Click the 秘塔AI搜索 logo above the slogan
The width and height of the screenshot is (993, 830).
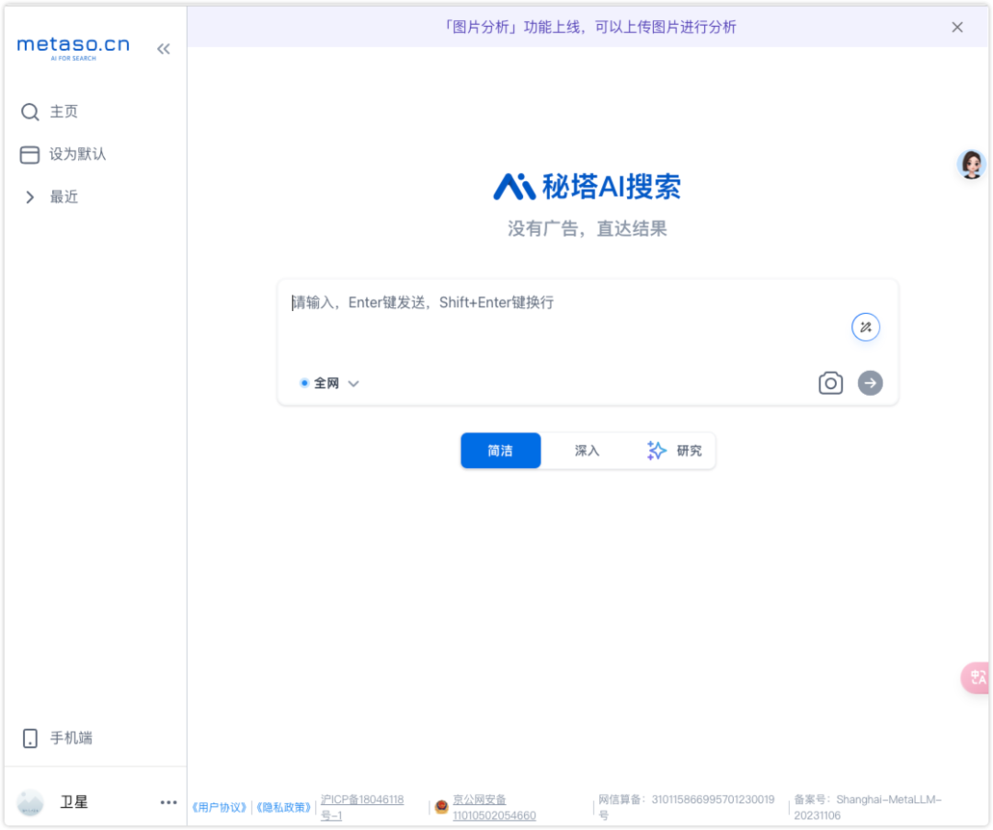point(588,186)
